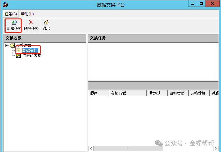Click the 退出 house icon
This screenshot has height=152, width=221.
tap(46, 22)
